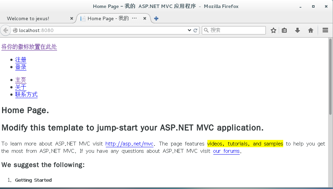
Task: Open the 将你的徽标放置在此处 logo link
Action: tap(29, 47)
